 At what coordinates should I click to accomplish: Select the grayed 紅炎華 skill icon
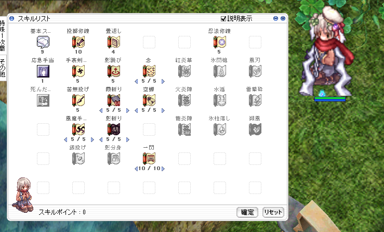pyautogui.click(x=184, y=71)
